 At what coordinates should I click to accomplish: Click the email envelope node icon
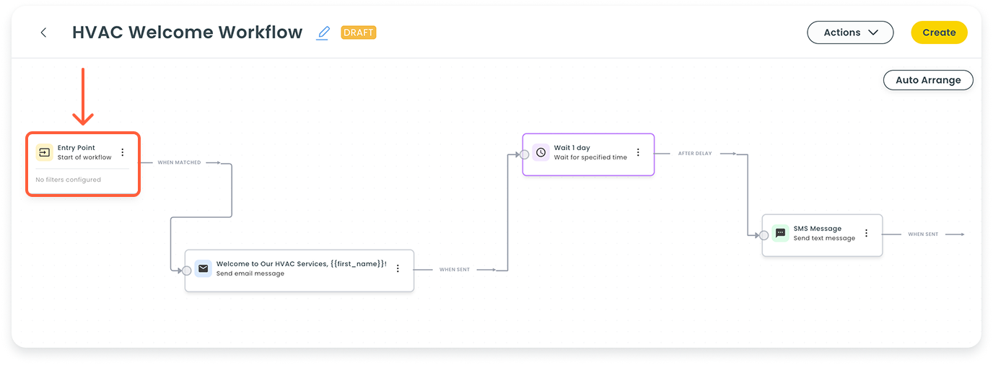(x=203, y=268)
